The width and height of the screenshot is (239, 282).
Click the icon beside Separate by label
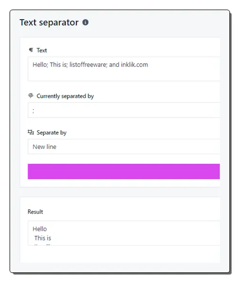(x=31, y=132)
